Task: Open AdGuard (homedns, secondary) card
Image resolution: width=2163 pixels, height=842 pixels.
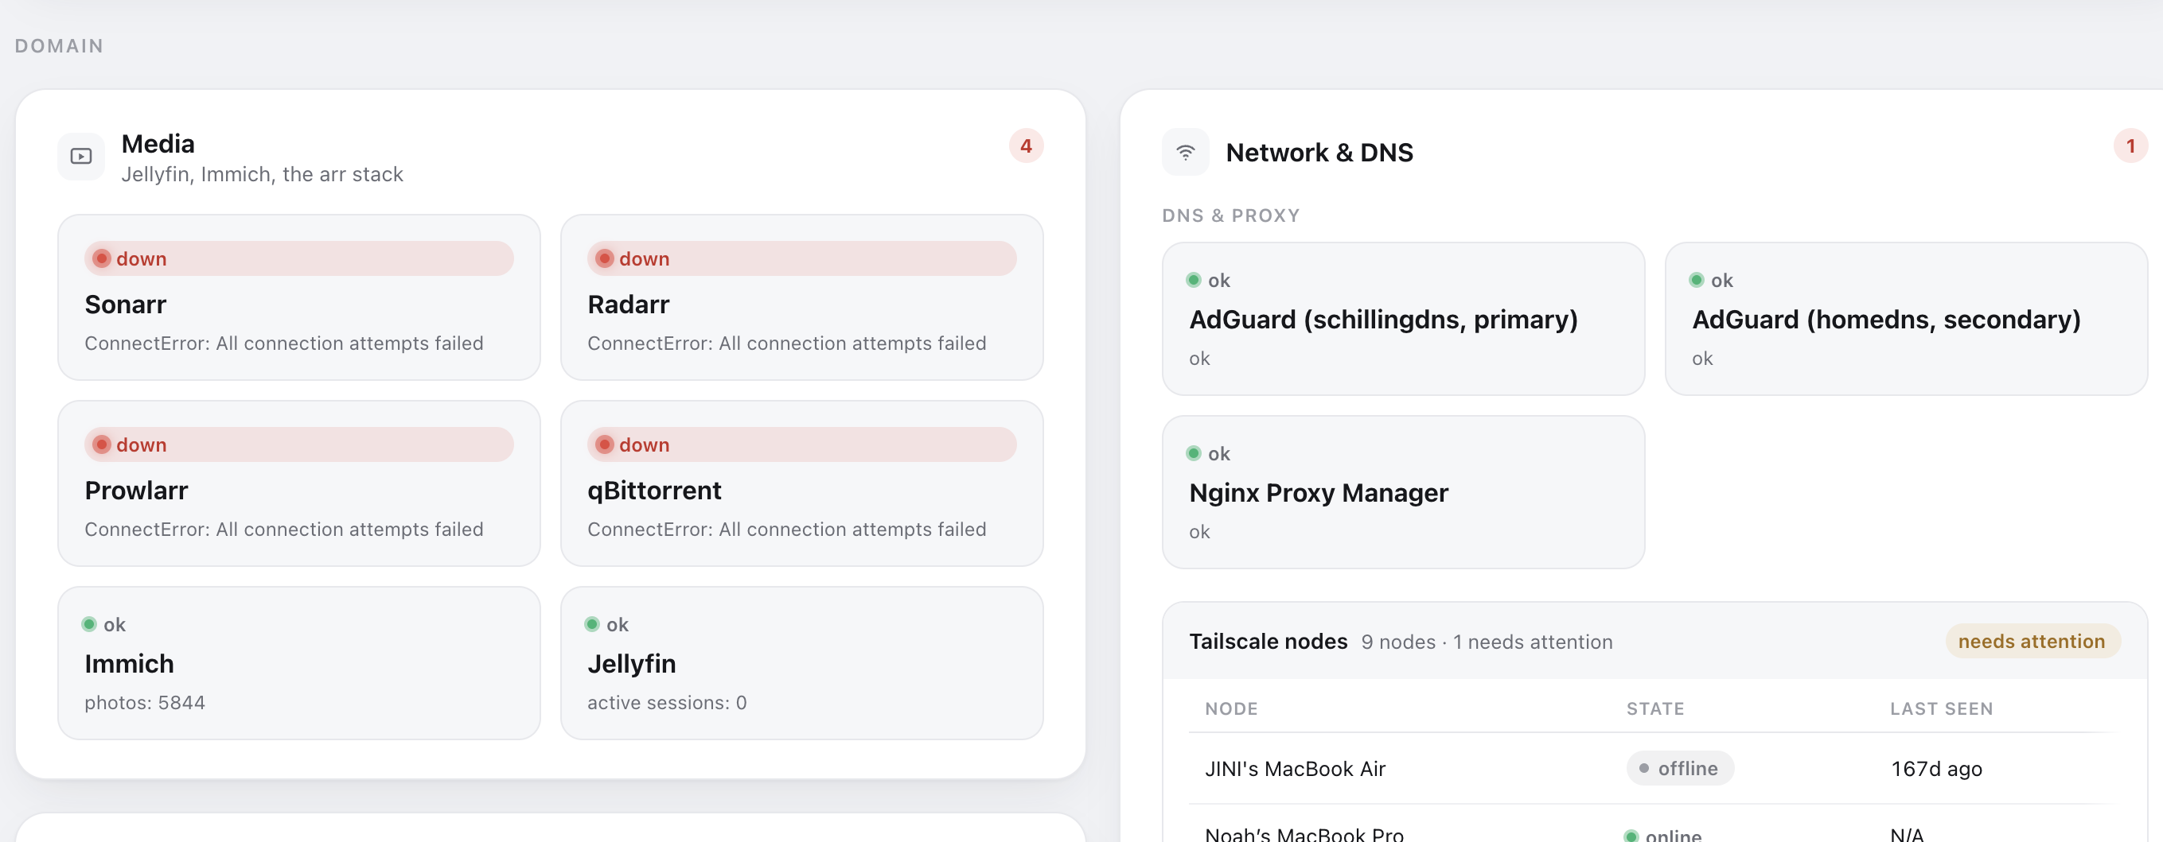Action: [x=1906, y=319]
